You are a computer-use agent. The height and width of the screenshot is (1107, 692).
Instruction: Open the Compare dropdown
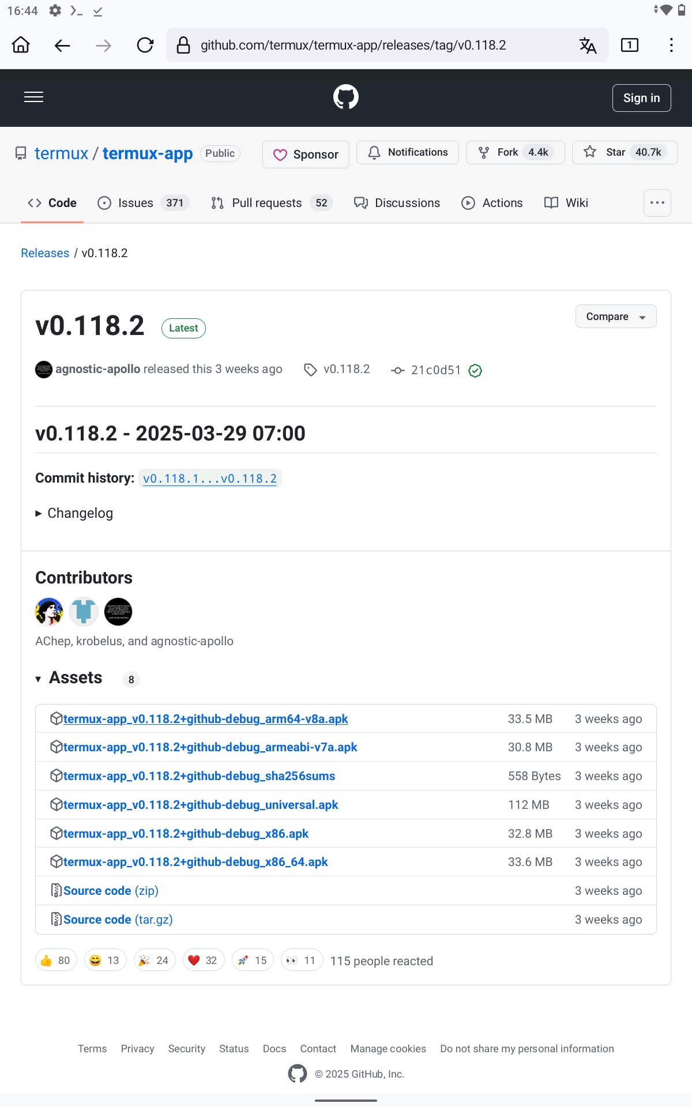[616, 317]
